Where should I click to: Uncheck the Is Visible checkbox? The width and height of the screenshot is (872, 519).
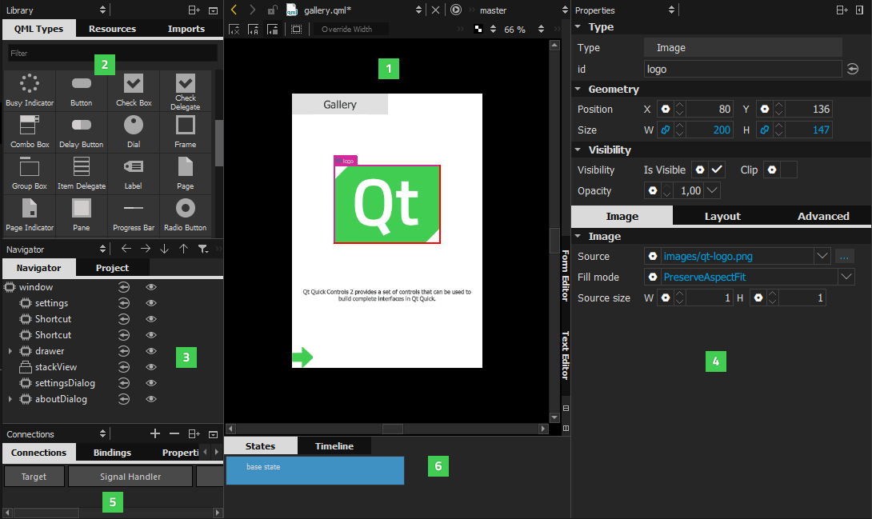tap(717, 170)
